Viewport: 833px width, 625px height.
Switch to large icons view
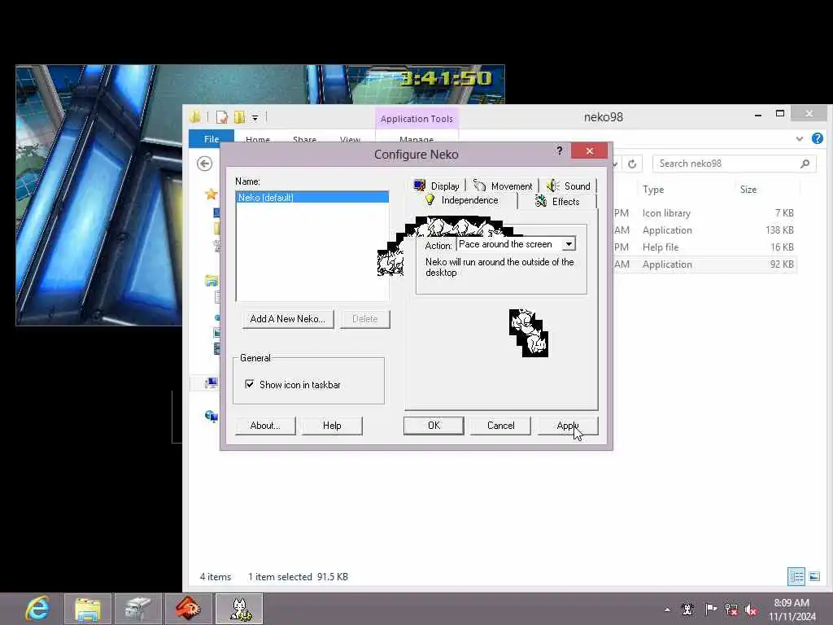click(814, 577)
